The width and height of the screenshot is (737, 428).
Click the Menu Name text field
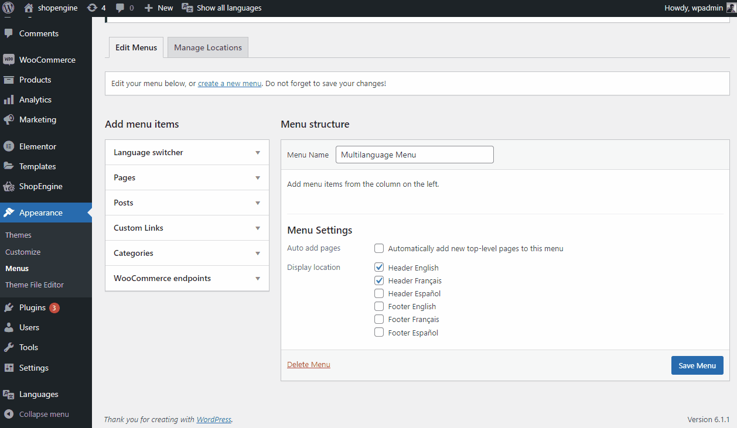coord(415,155)
